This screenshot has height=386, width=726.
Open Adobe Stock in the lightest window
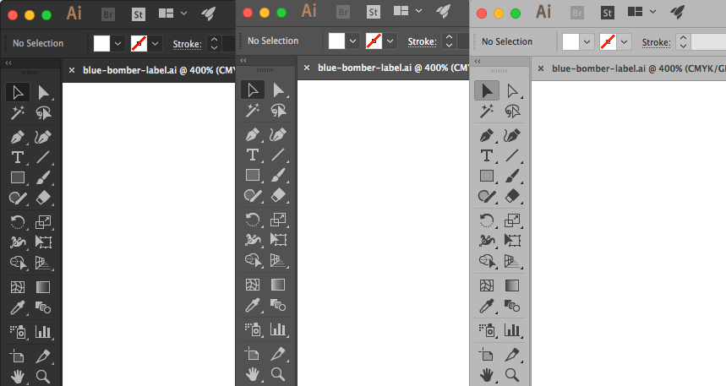point(608,13)
